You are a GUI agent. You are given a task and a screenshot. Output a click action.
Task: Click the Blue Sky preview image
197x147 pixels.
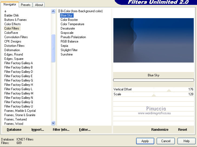[x=153, y=40]
